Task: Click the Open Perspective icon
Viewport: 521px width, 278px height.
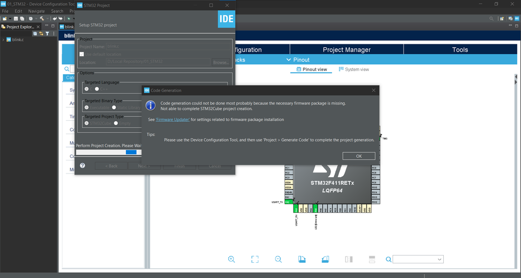Action: (502, 19)
